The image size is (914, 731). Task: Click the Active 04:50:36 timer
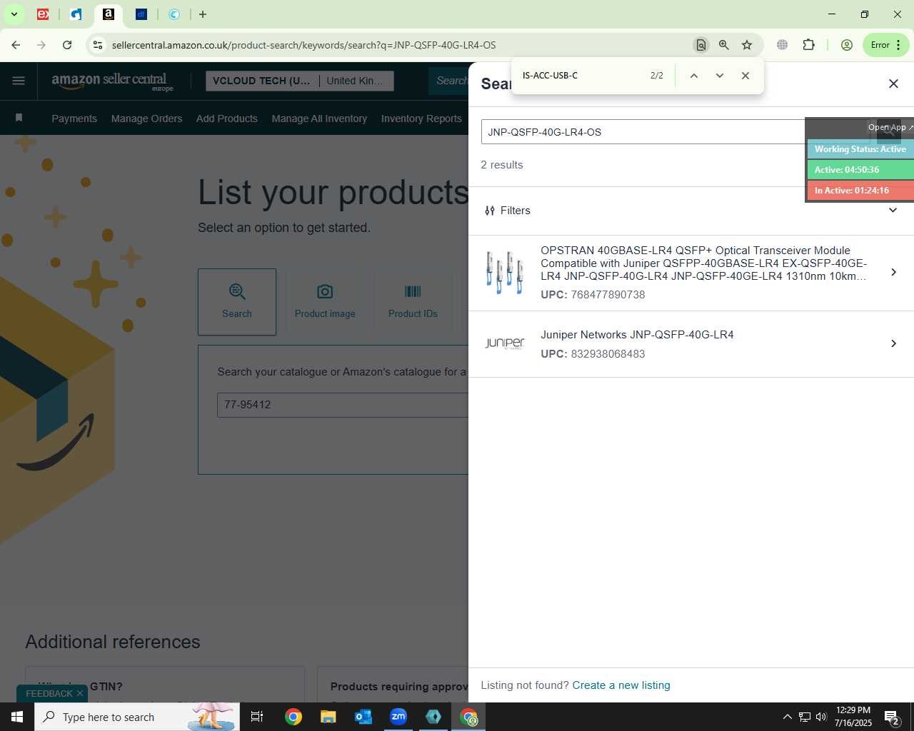860,170
